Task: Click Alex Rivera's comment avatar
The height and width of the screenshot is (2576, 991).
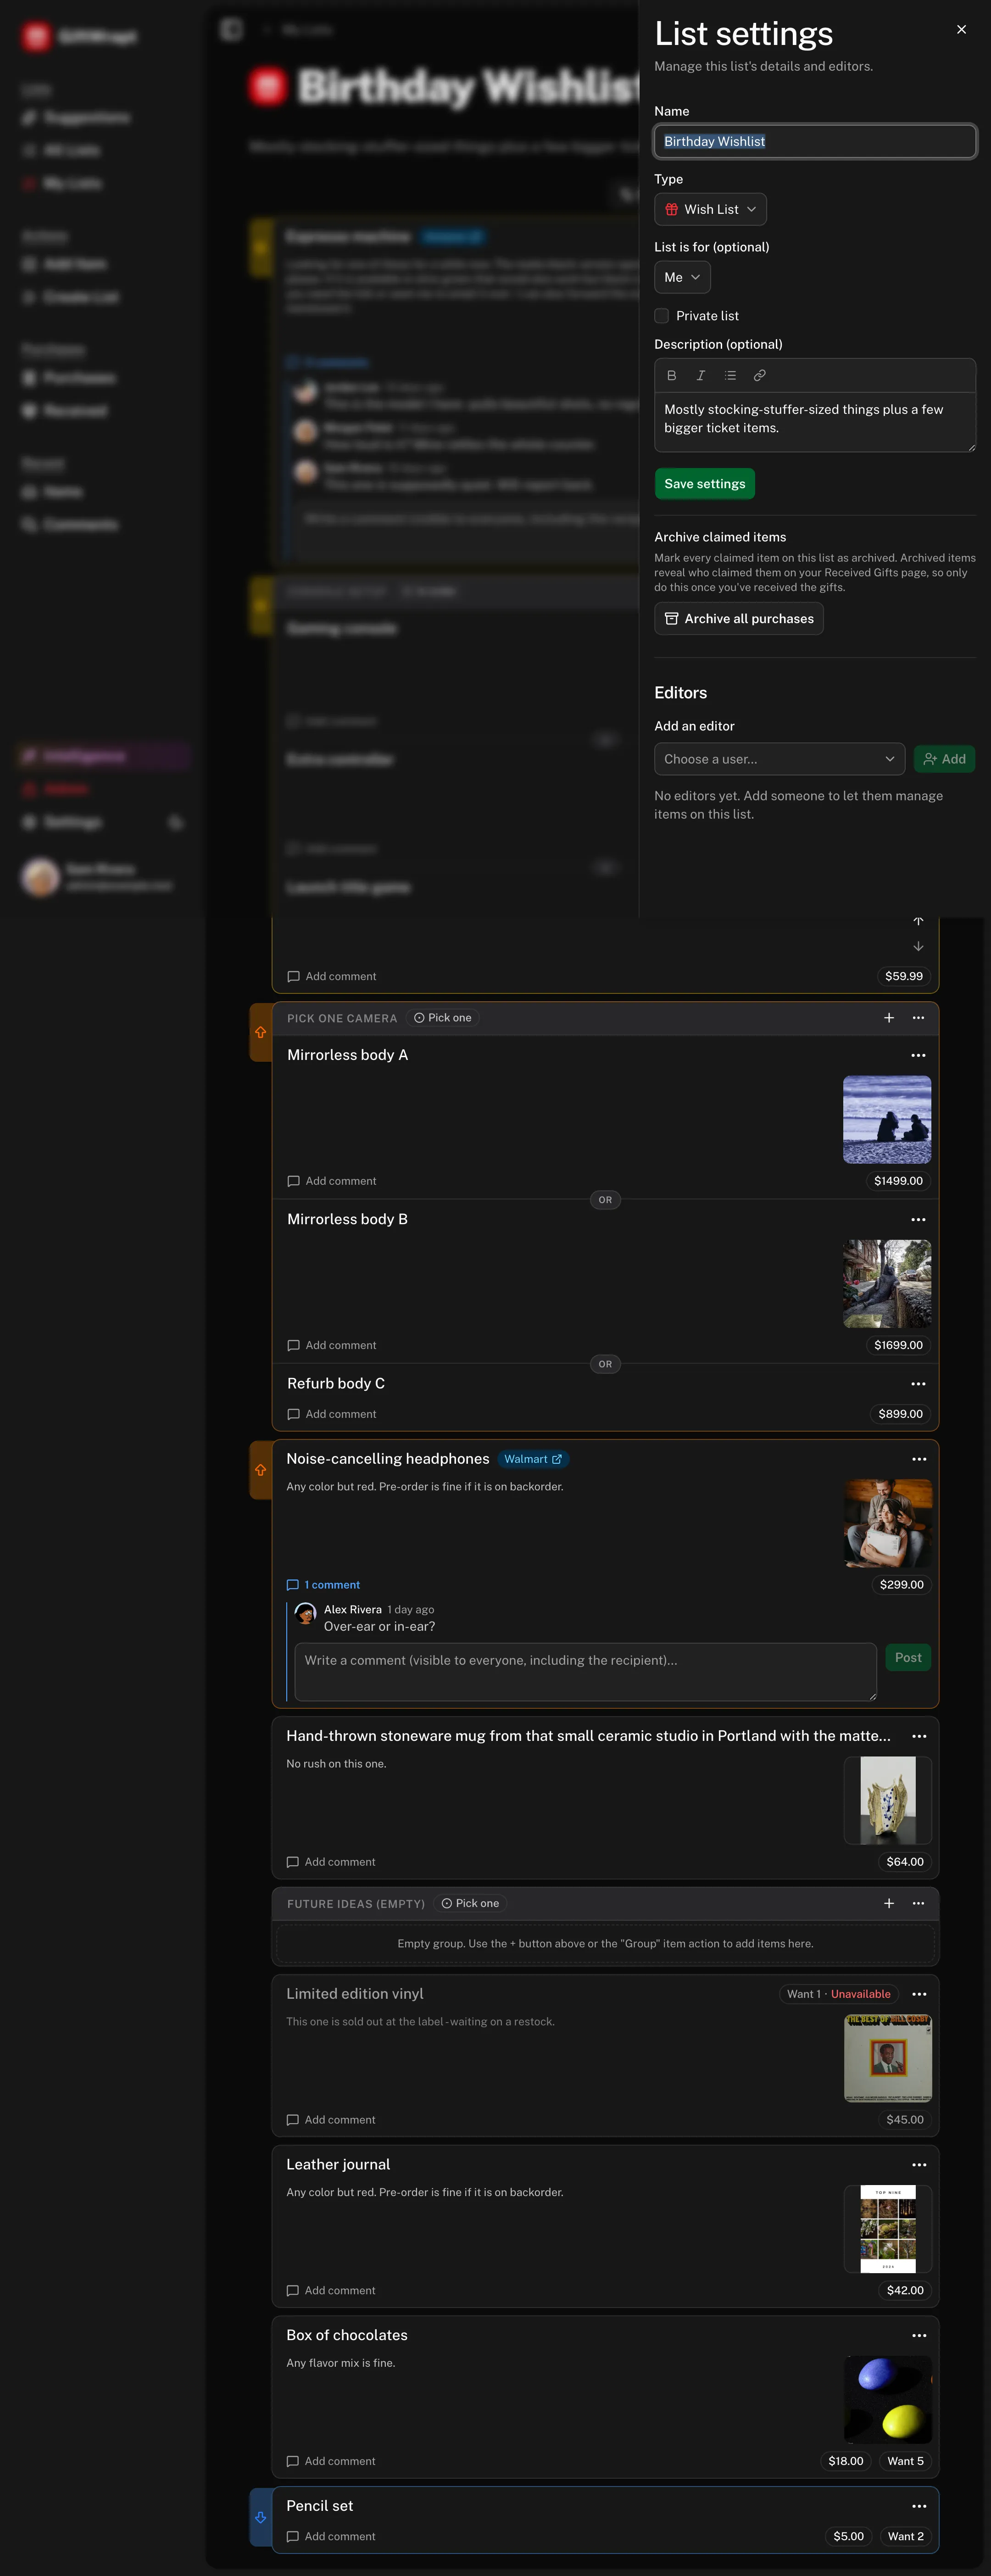Action: pos(306,1613)
